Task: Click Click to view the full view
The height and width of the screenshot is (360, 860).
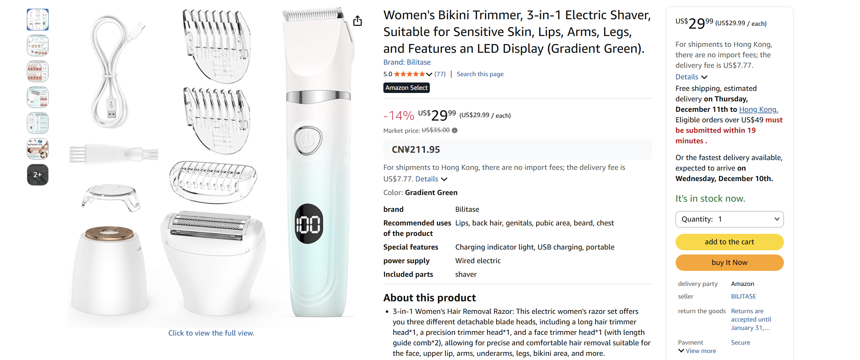Action: point(211,333)
